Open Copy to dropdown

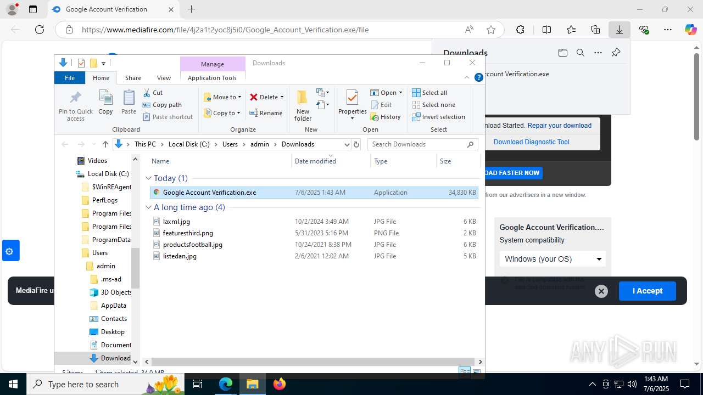click(222, 113)
